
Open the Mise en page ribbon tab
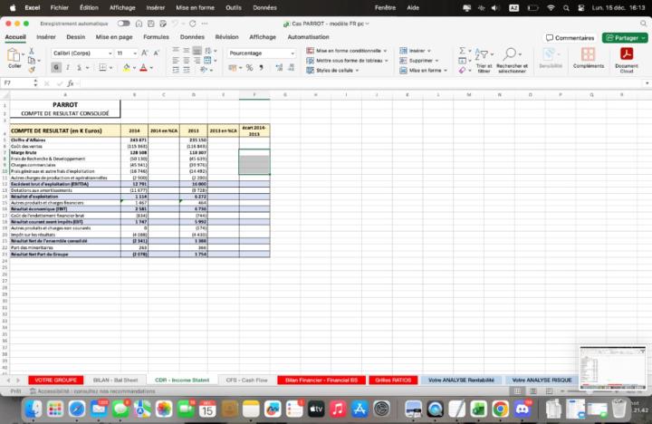pos(114,37)
